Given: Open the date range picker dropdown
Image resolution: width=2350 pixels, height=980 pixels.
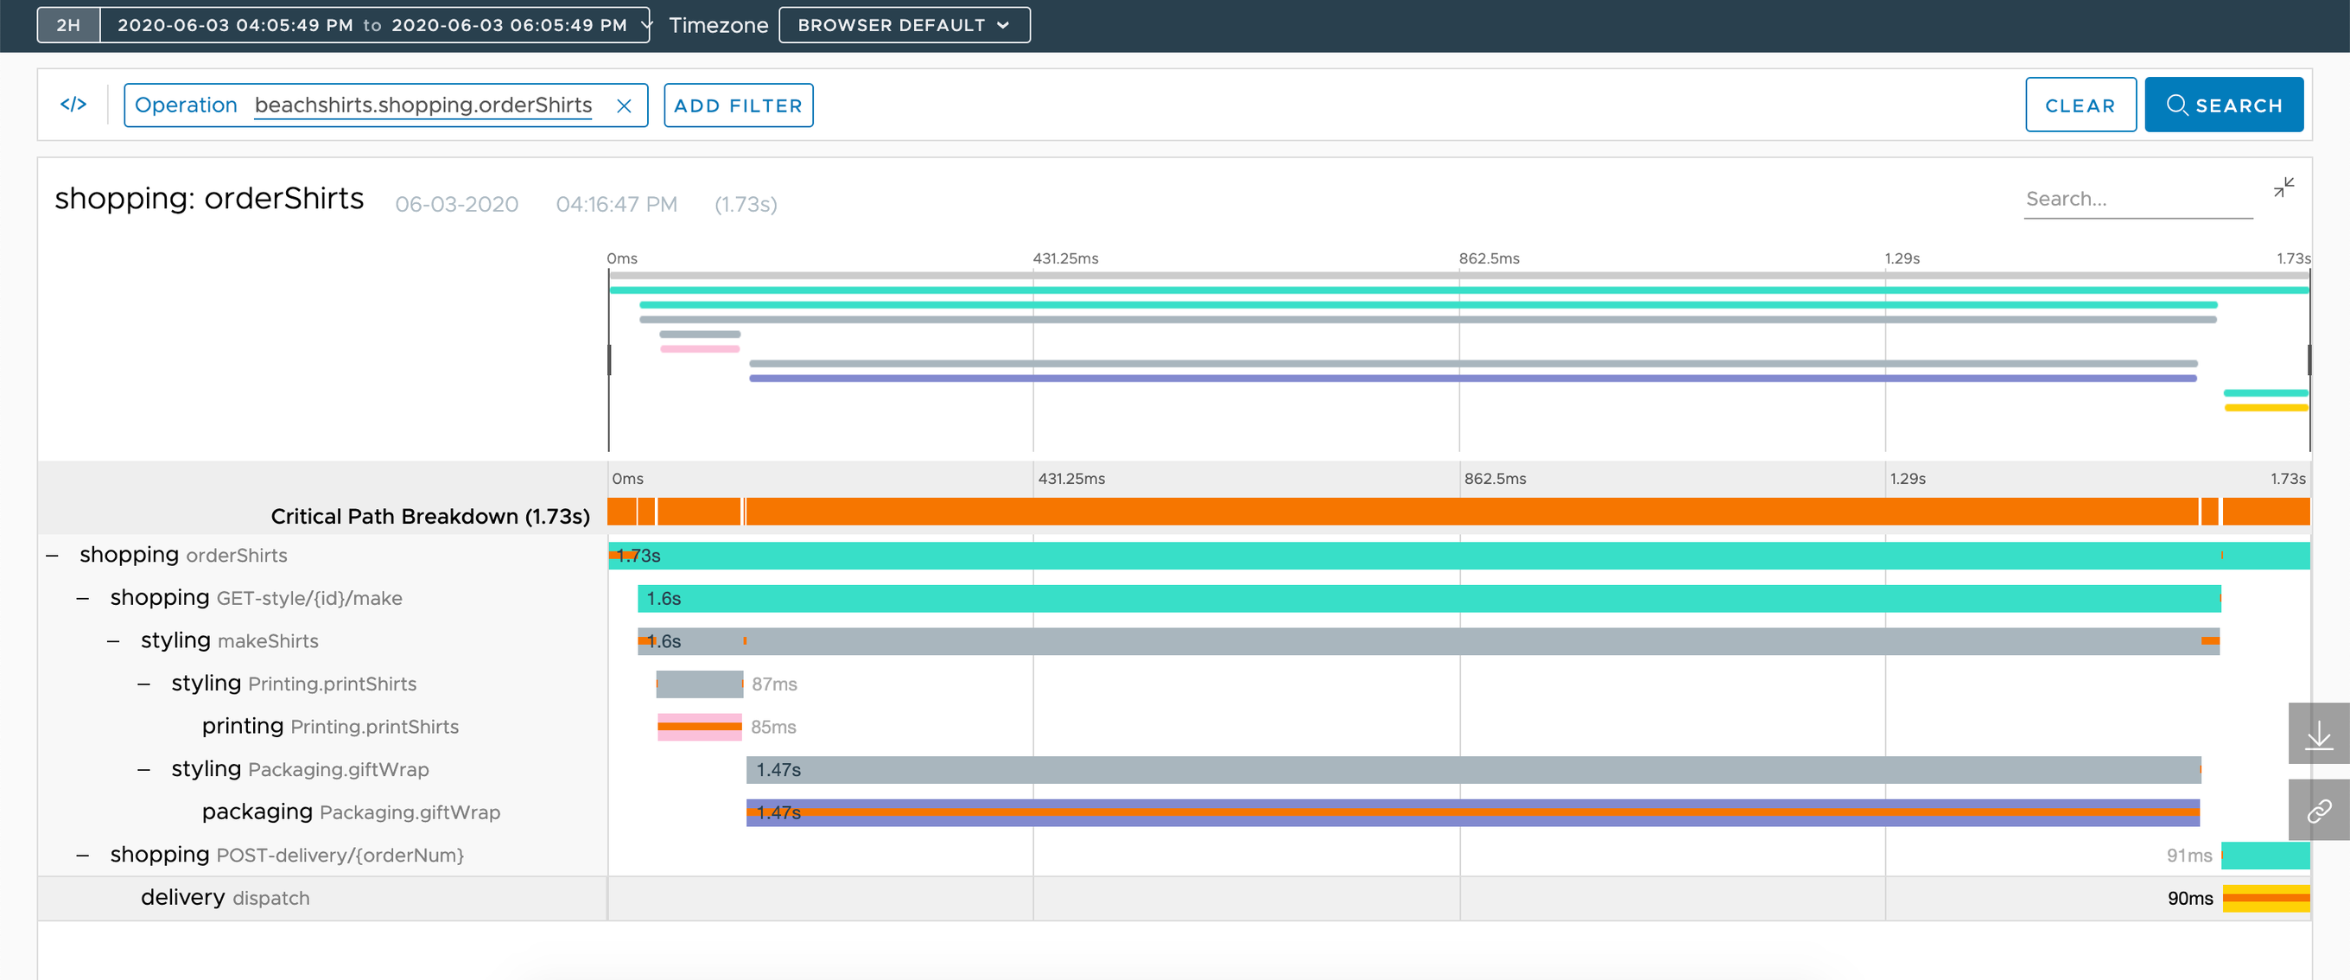Looking at the screenshot, I should click(375, 25).
